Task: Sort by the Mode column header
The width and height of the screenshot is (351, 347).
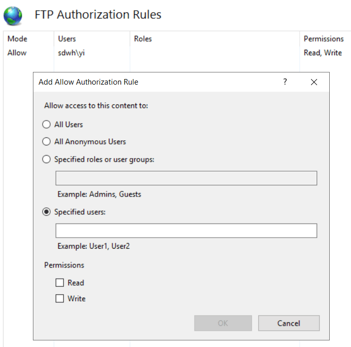Action: tap(18, 39)
